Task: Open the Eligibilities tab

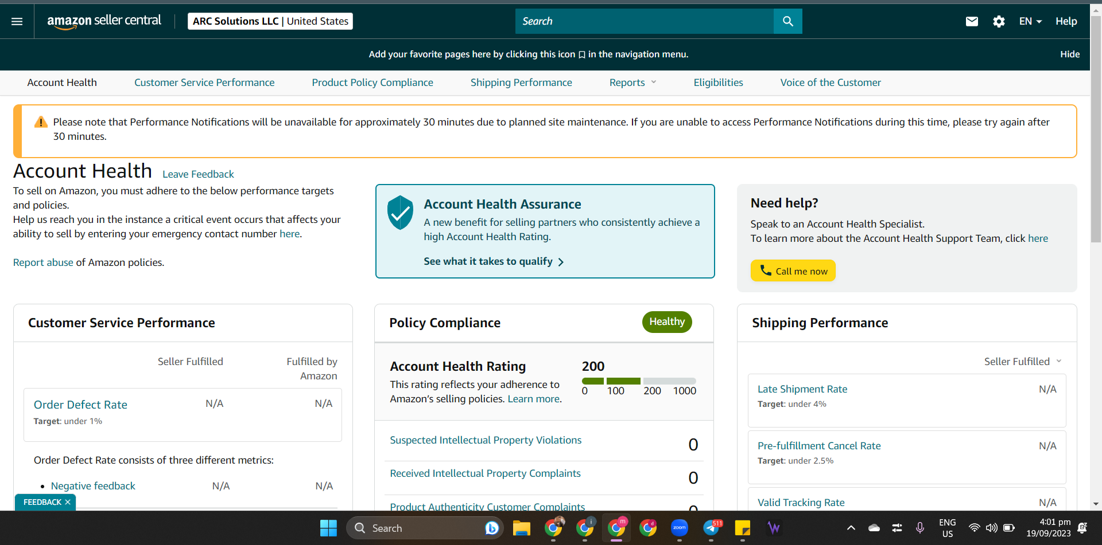Action: tap(718, 83)
